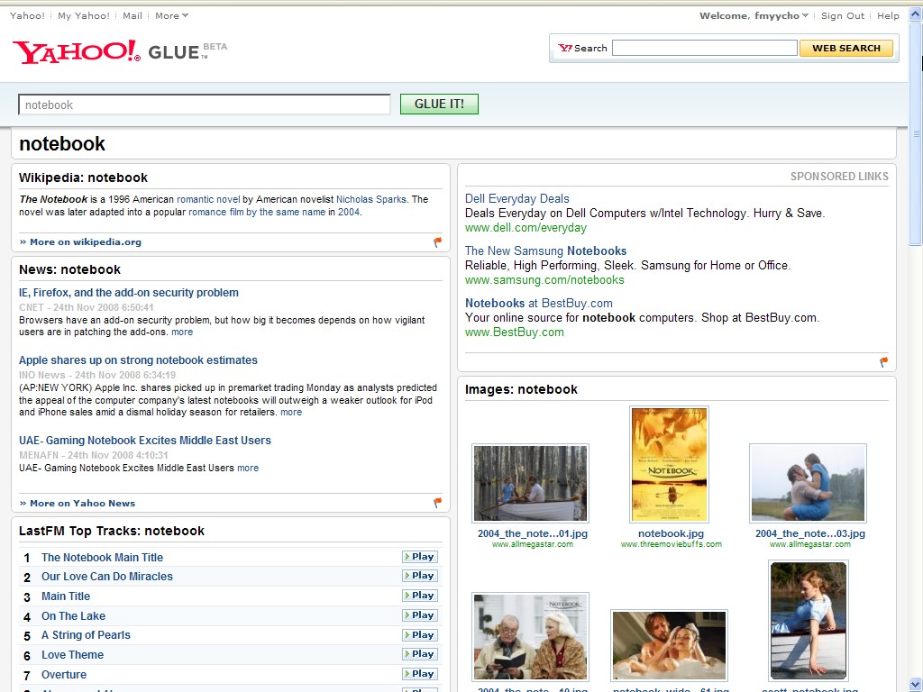The height and width of the screenshot is (692, 923).
Task: Play Overture track
Action: coord(420,674)
